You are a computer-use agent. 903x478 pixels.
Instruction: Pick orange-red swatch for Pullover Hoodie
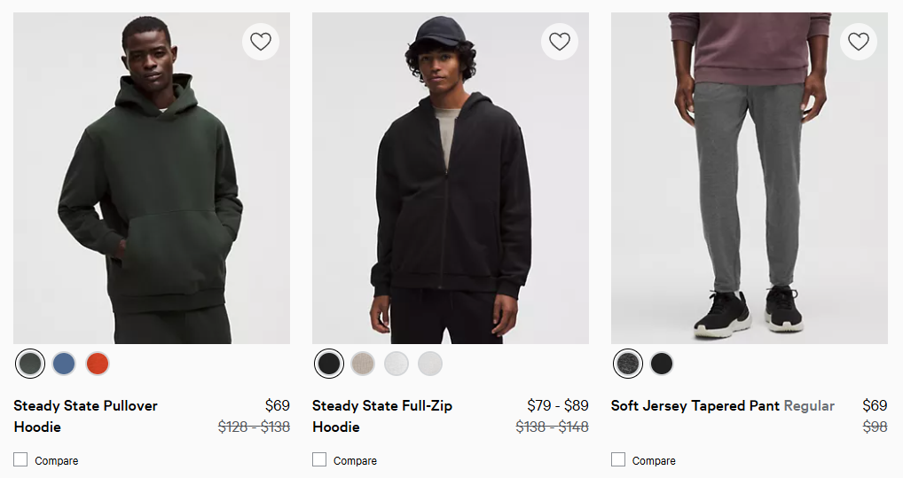pos(98,364)
